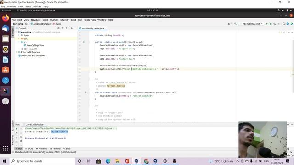Screen dimensions: 294x165
Task: Open Search Everywhere magnifier icon
Action: [284, 24]
